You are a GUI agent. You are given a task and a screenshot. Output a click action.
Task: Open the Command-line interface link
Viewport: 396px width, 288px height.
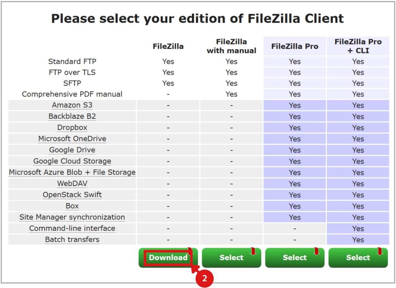[x=72, y=228]
